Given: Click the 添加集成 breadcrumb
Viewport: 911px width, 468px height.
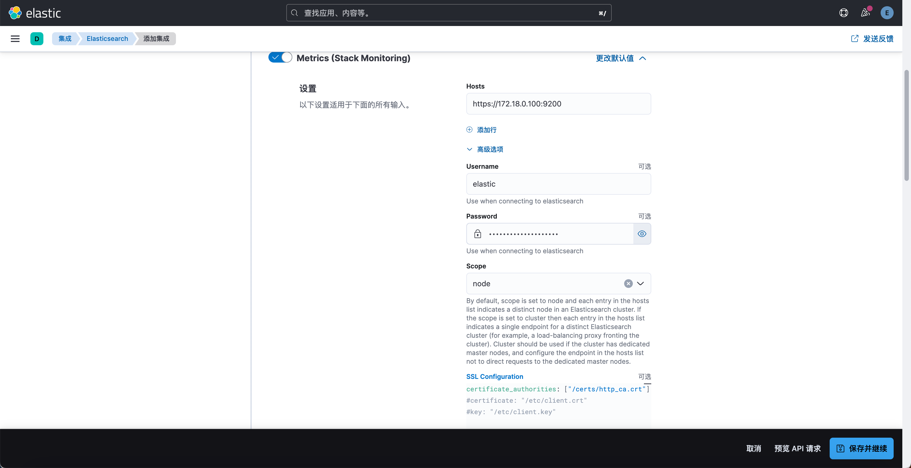Looking at the screenshot, I should click(x=156, y=39).
